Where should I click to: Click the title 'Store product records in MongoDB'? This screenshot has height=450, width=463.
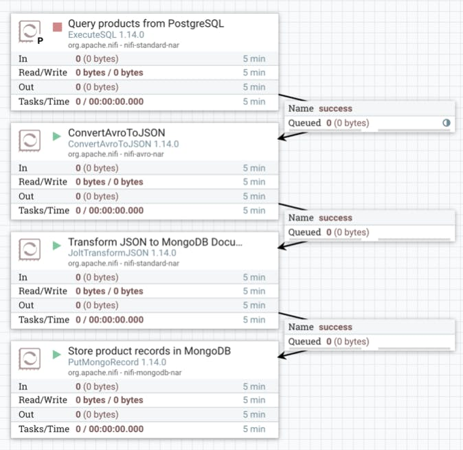click(x=149, y=352)
